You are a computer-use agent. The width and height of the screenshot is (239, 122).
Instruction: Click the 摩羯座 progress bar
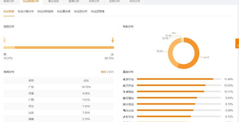[179, 91]
